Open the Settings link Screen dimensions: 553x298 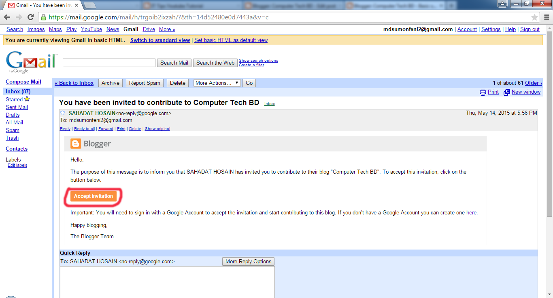pos(491,29)
